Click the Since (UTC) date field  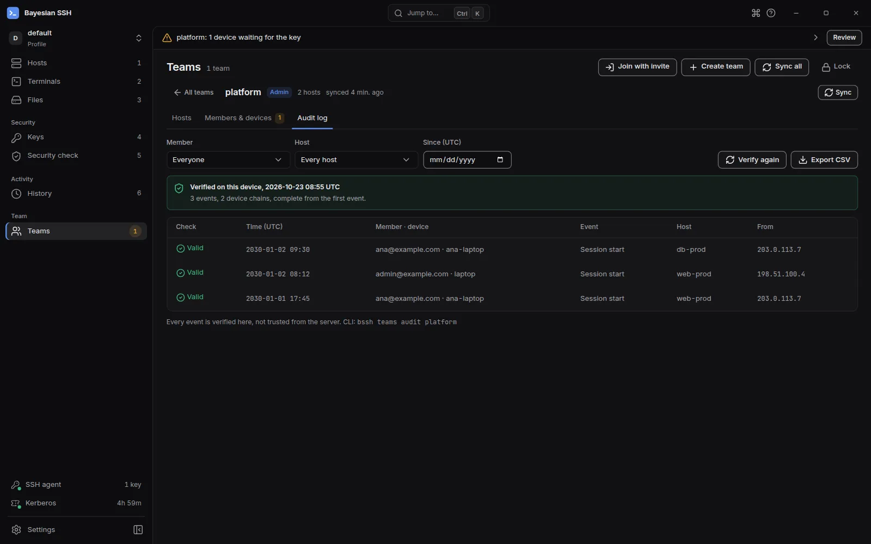tap(467, 160)
